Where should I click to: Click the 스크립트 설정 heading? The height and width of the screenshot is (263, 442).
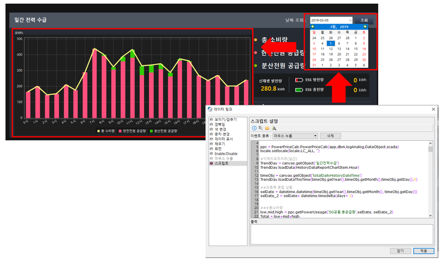click(x=264, y=121)
